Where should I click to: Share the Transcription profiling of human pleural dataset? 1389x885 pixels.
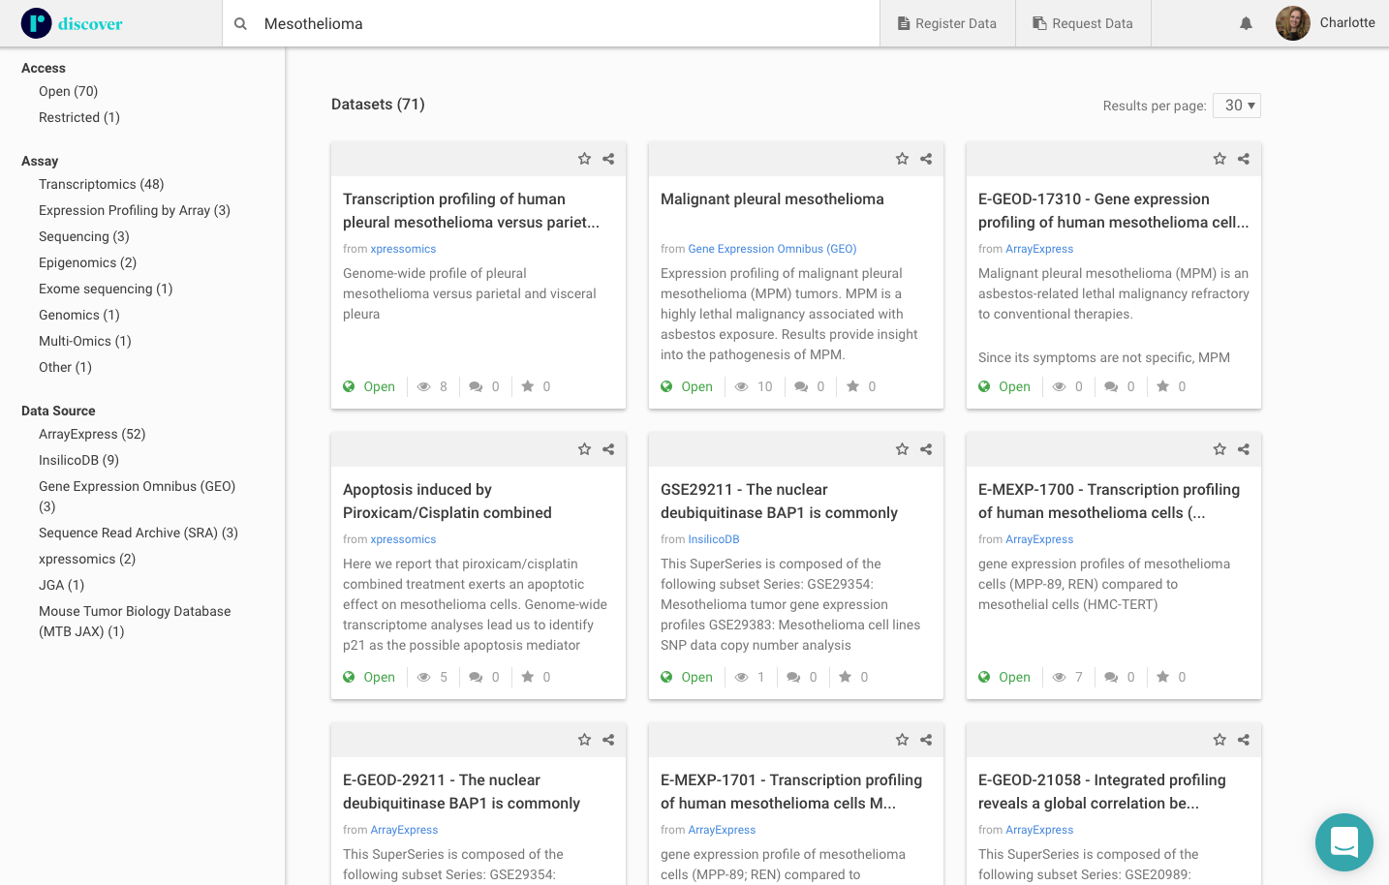pos(608,159)
